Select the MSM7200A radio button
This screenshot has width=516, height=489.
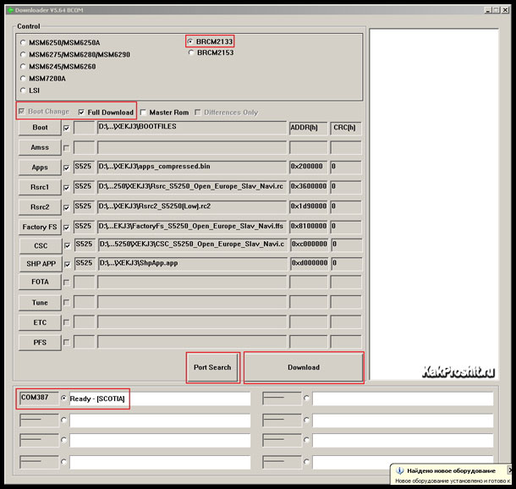click(24, 78)
